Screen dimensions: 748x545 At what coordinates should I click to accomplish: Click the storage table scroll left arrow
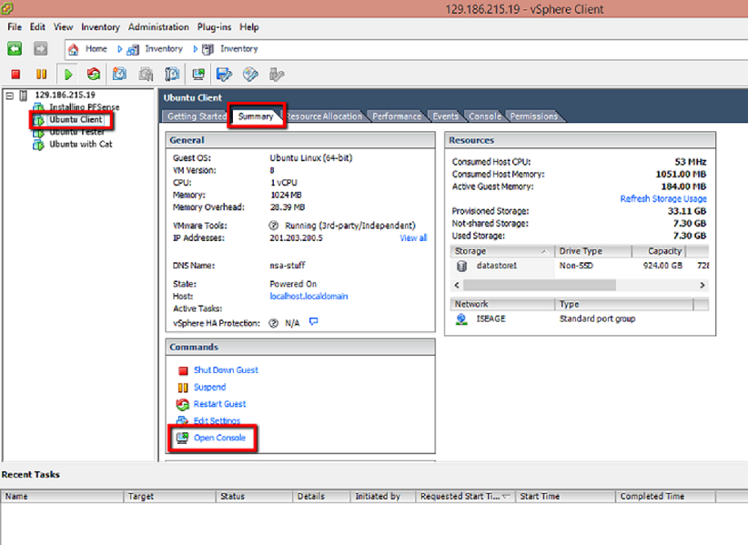(457, 285)
